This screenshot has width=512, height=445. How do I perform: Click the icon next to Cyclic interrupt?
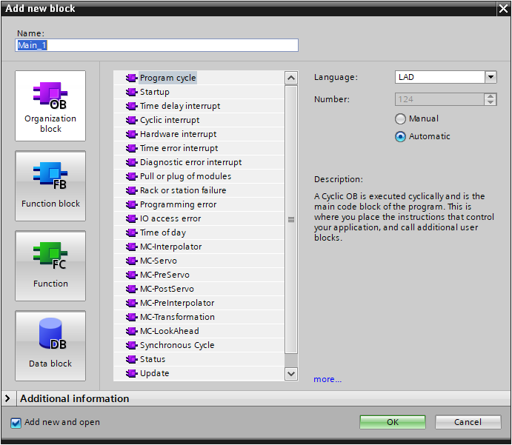[x=131, y=120]
